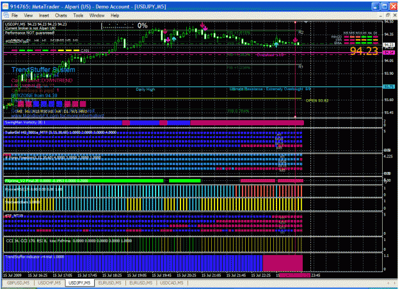Click the R2 resistance label
This screenshot has height=289, width=400.
point(301,33)
